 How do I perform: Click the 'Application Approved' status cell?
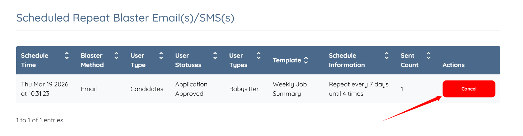click(x=191, y=89)
